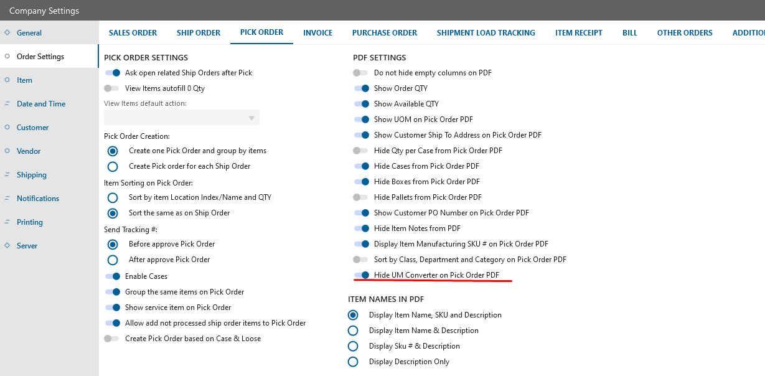Toggle Display Item Manufacturing SKU # on PDF
The image size is (765, 376).
point(362,244)
